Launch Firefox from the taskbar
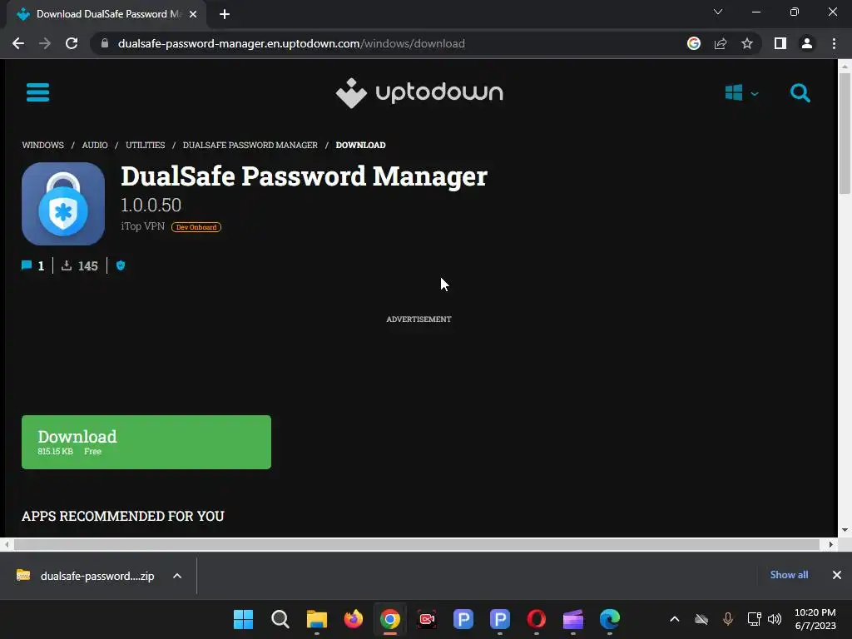 coord(353,619)
